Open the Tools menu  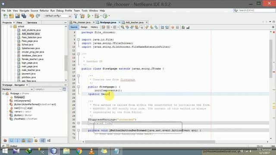tap(85, 11)
